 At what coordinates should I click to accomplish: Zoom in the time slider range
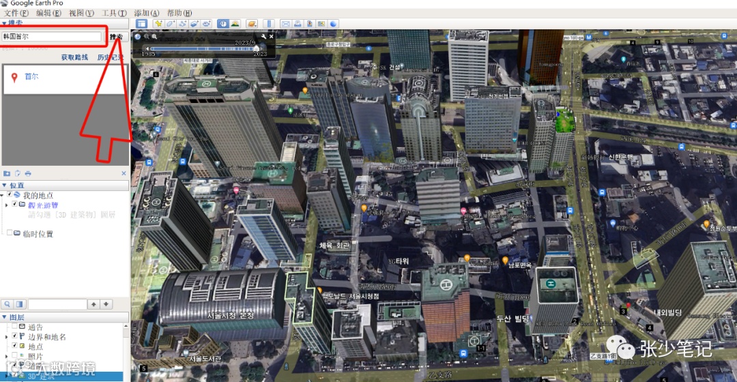tap(154, 36)
